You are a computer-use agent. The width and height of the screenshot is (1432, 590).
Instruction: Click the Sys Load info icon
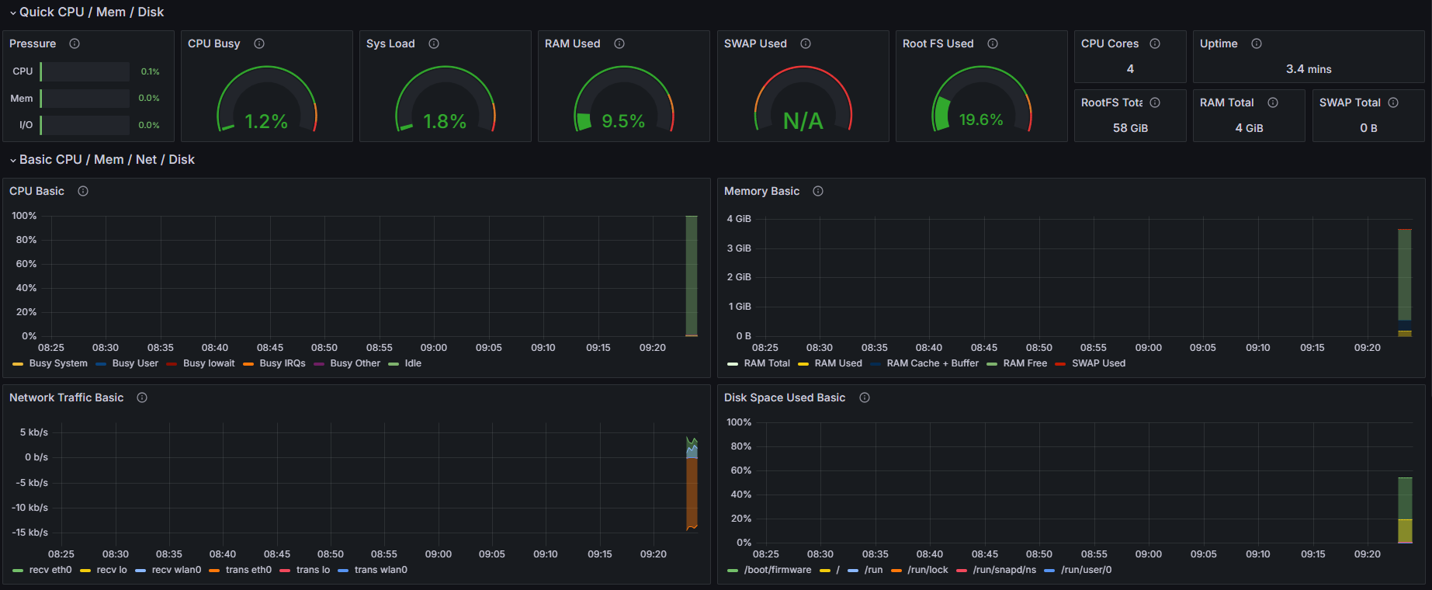coord(434,43)
